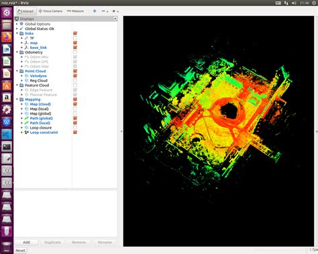
Task: Select the Velodyne point cloud item
Action: pyautogui.click(x=38, y=76)
